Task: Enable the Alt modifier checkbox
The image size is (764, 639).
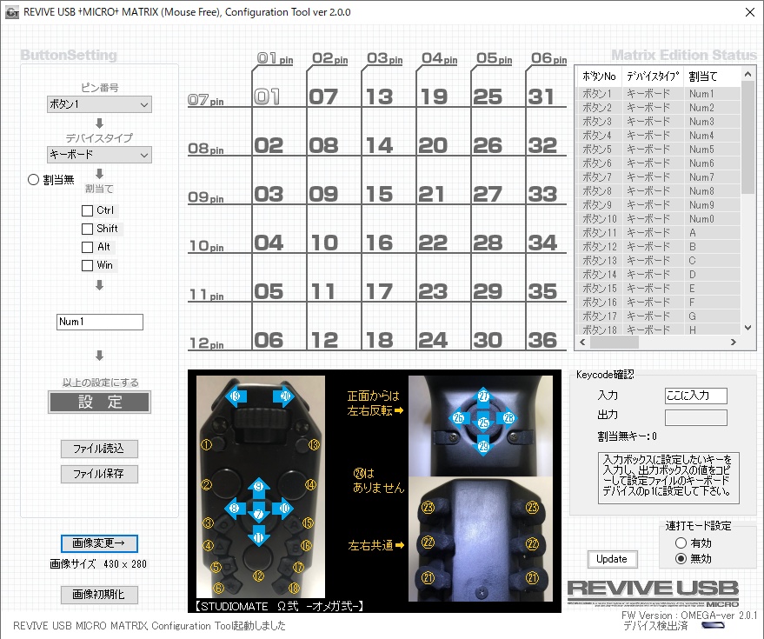Action: coord(87,247)
